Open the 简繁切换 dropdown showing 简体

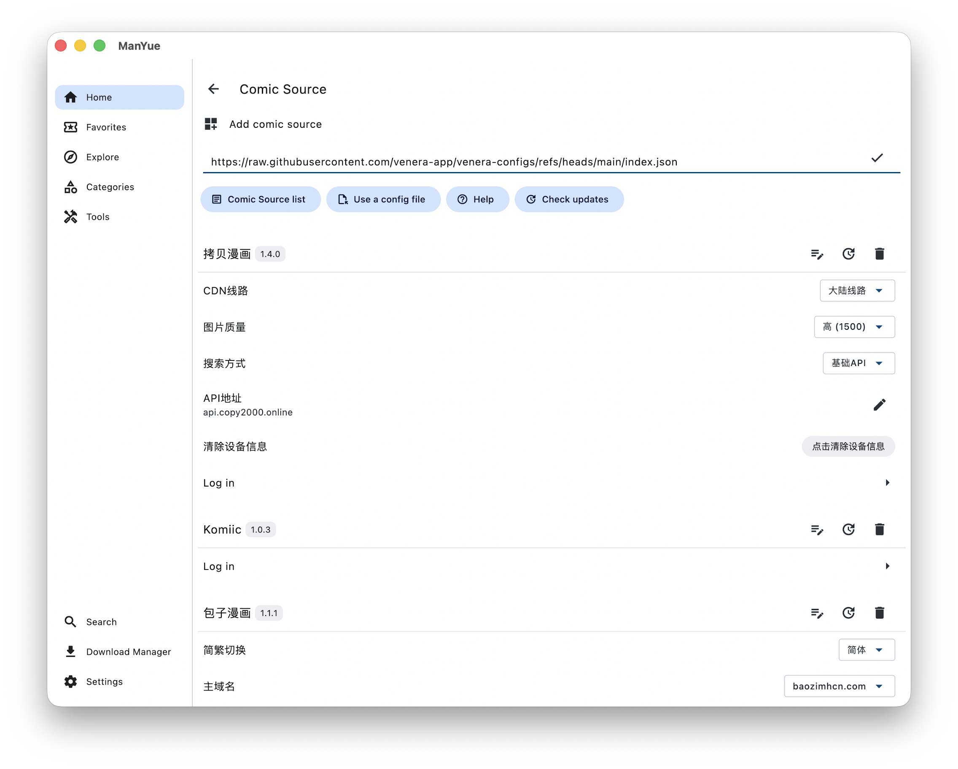point(866,650)
